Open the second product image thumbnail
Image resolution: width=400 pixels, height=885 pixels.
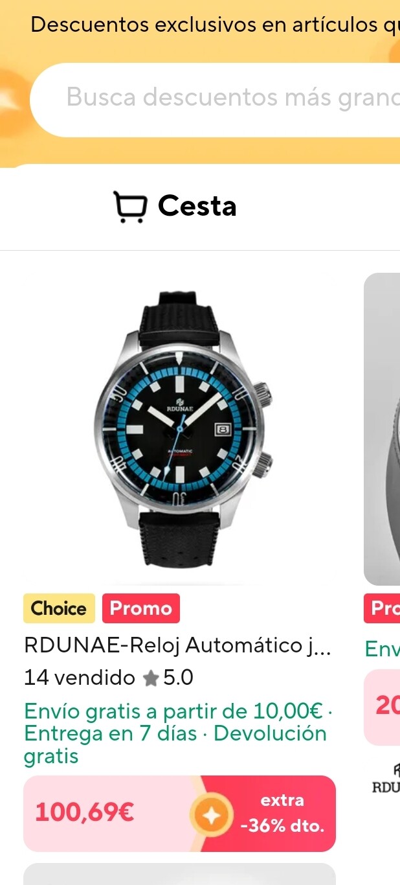click(x=382, y=429)
